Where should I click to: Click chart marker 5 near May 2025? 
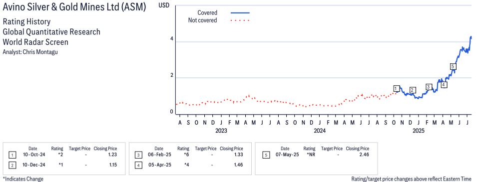tap(453, 66)
